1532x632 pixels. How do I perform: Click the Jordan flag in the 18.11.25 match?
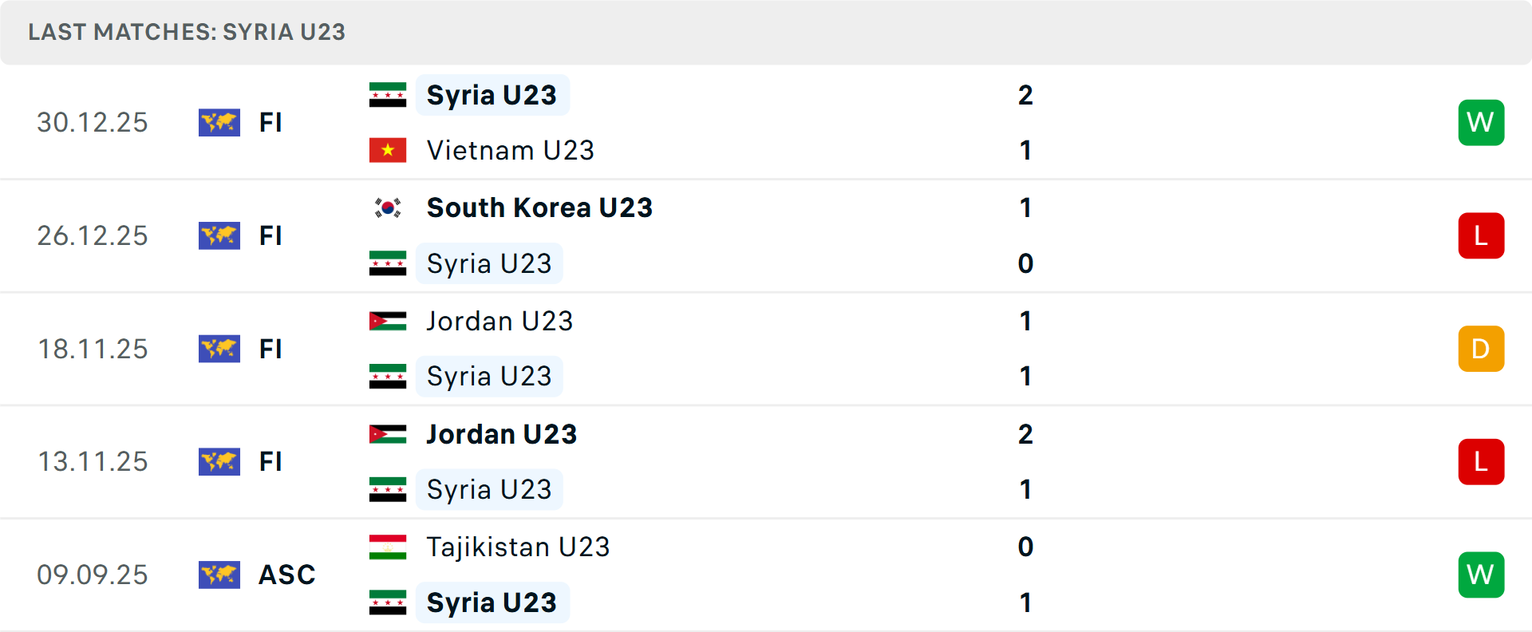point(388,321)
